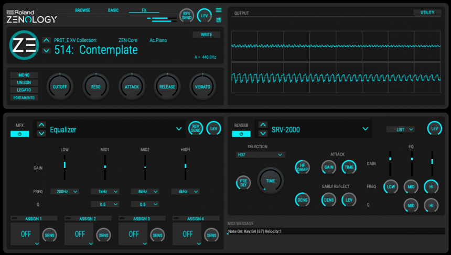
Task: Switch to the BASIC tab
Action: coord(113,10)
